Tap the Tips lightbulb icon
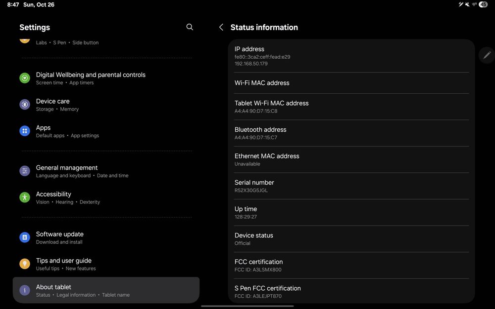 (x=25, y=264)
